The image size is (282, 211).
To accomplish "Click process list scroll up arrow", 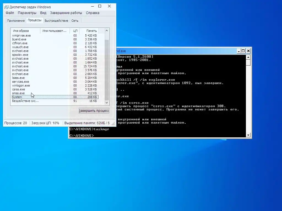I will (x=107, y=31).
